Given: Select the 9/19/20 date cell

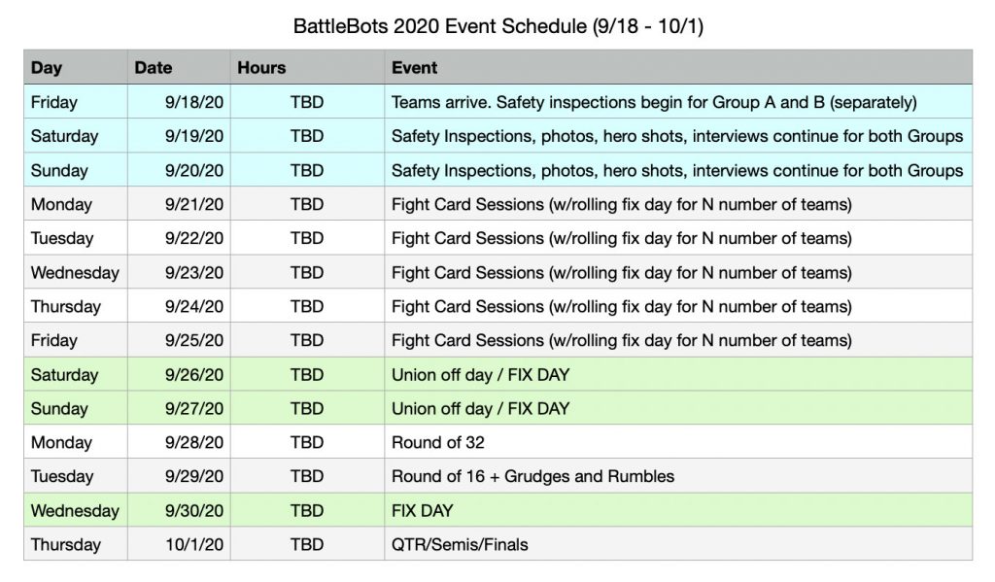Looking at the screenshot, I should pyautogui.click(x=198, y=136).
